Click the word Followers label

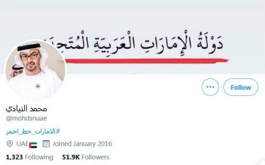click(96, 157)
